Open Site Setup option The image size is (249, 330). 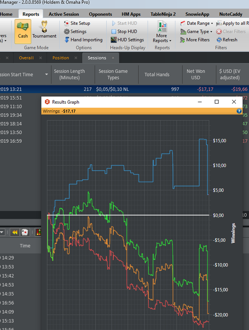[77, 23]
